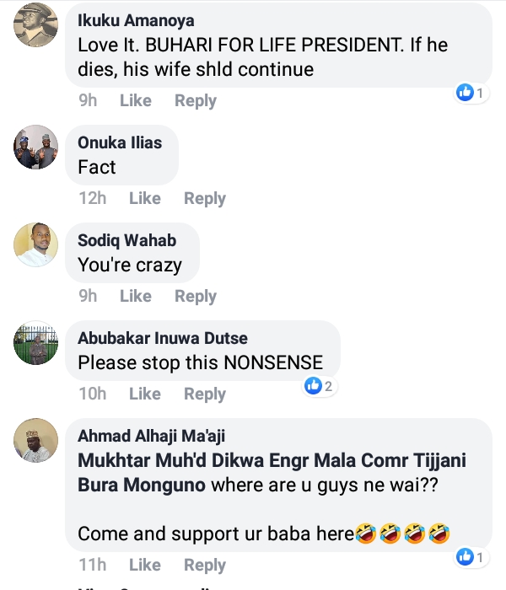Reply to Ikuku Amanoya's comment

click(x=196, y=100)
